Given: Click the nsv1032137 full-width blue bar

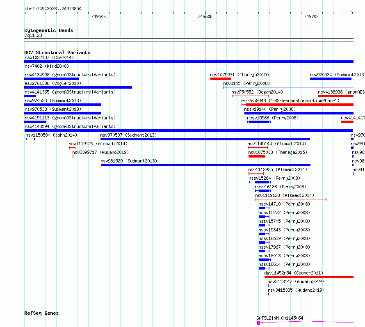Looking at the screenshot, I should 189,62.
